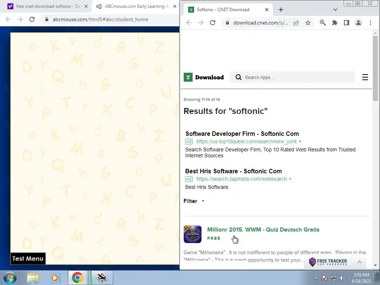The height and width of the screenshot is (285, 380).
Task: Open the Best Hris Software ad title
Action: point(233,171)
